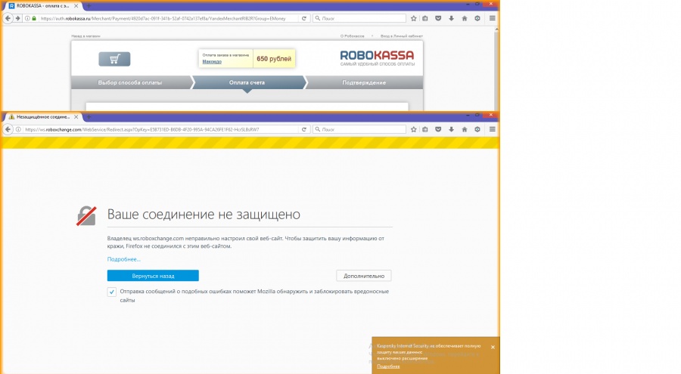Close the Незащищённое соединение tab
681x374 pixels.
pyautogui.click(x=76, y=116)
